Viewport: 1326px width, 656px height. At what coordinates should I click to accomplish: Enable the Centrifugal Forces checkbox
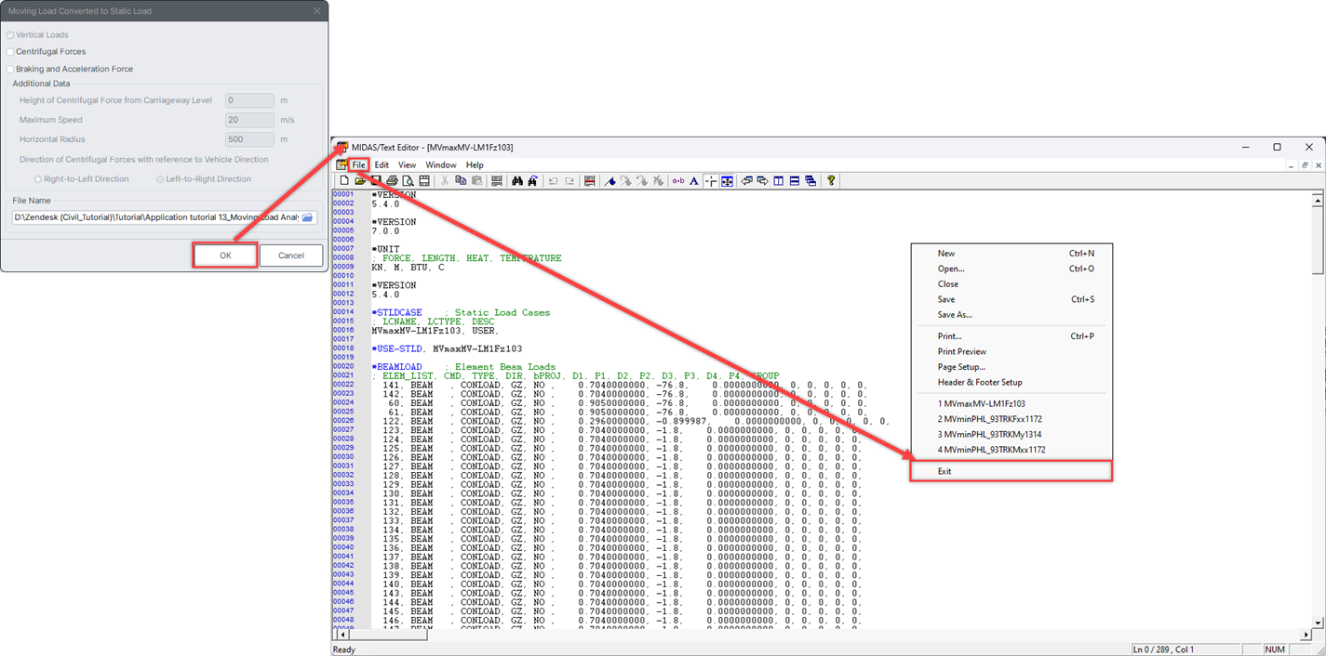(x=10, y=52)
